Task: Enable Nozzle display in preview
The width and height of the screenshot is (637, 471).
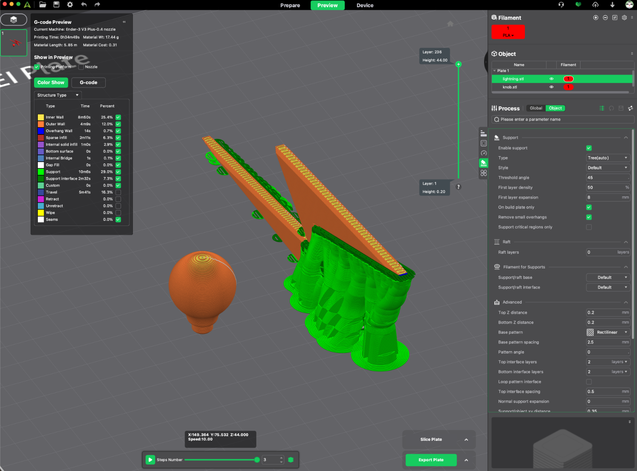Action: [81, 67]
